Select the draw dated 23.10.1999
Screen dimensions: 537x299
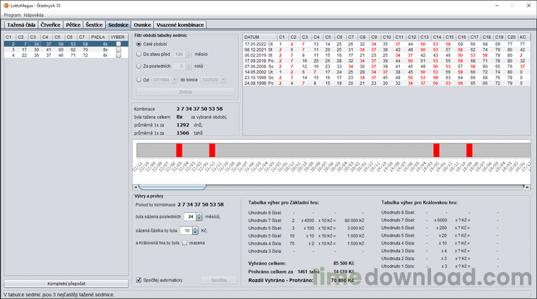tap(386, 78)
